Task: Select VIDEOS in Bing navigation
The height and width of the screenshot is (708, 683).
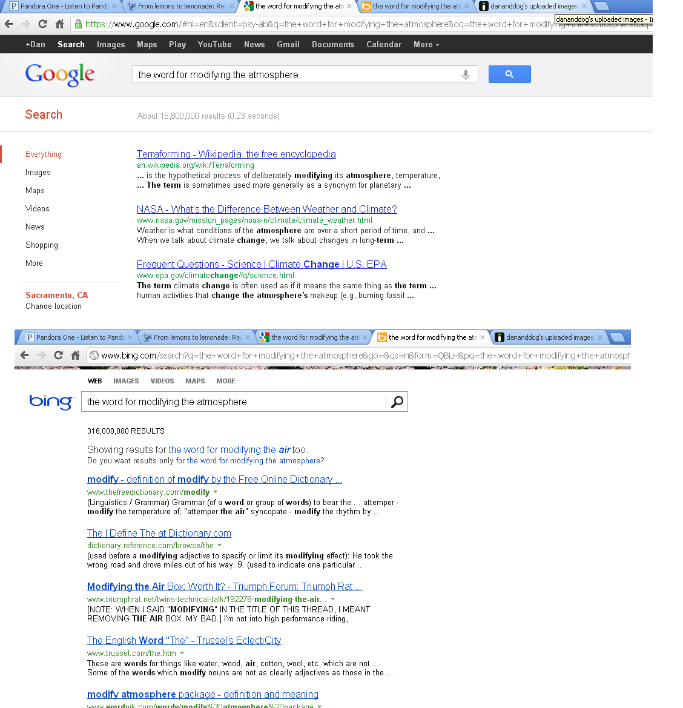Action: click(162, 381)
